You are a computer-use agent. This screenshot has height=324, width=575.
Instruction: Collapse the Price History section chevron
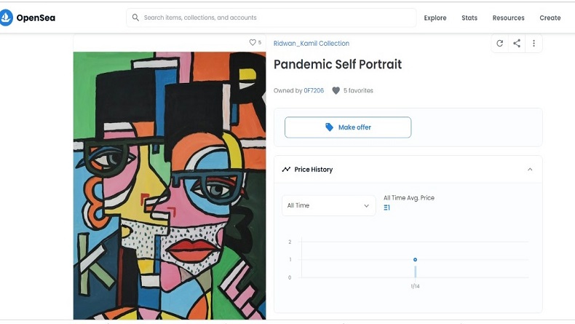530,170
